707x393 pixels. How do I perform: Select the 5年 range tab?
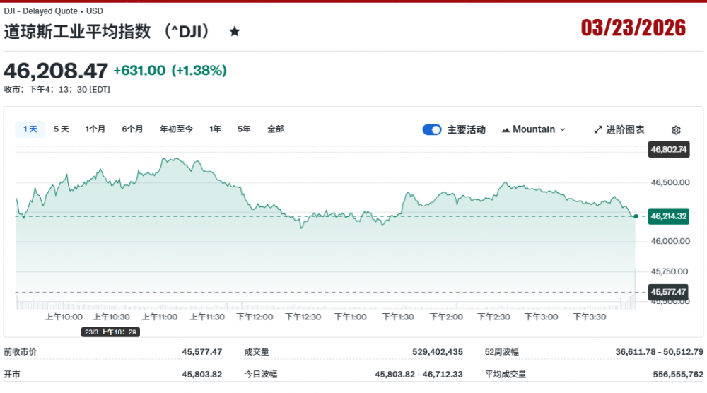click(x=244, y=129)
